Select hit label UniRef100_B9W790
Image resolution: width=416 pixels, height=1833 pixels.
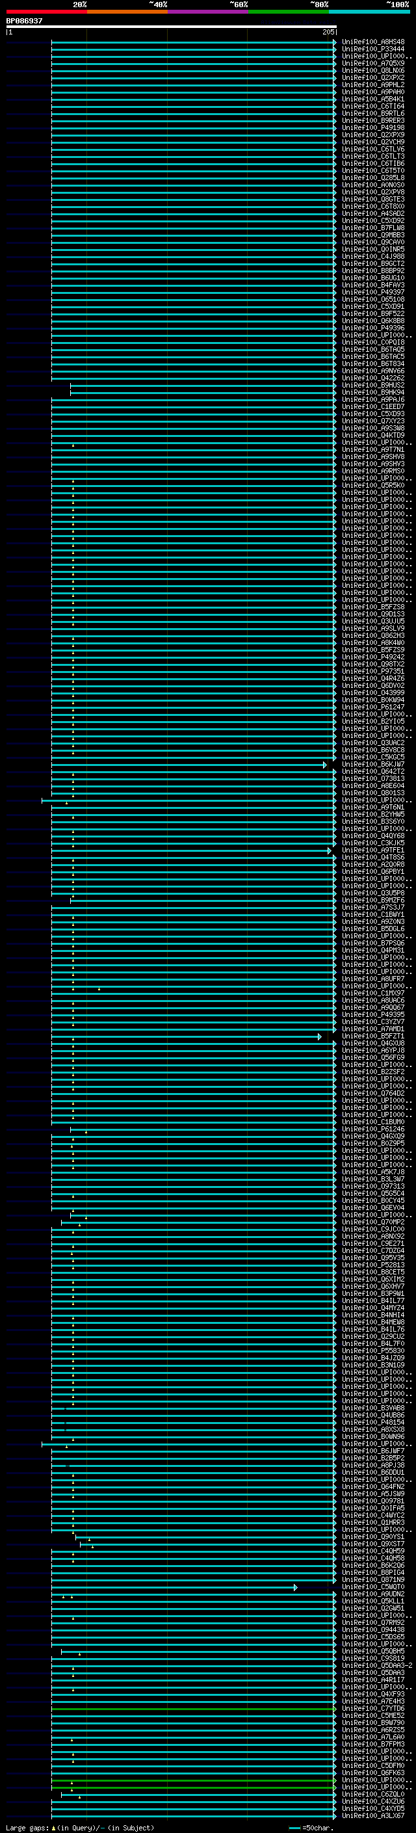coord(373,1722)
